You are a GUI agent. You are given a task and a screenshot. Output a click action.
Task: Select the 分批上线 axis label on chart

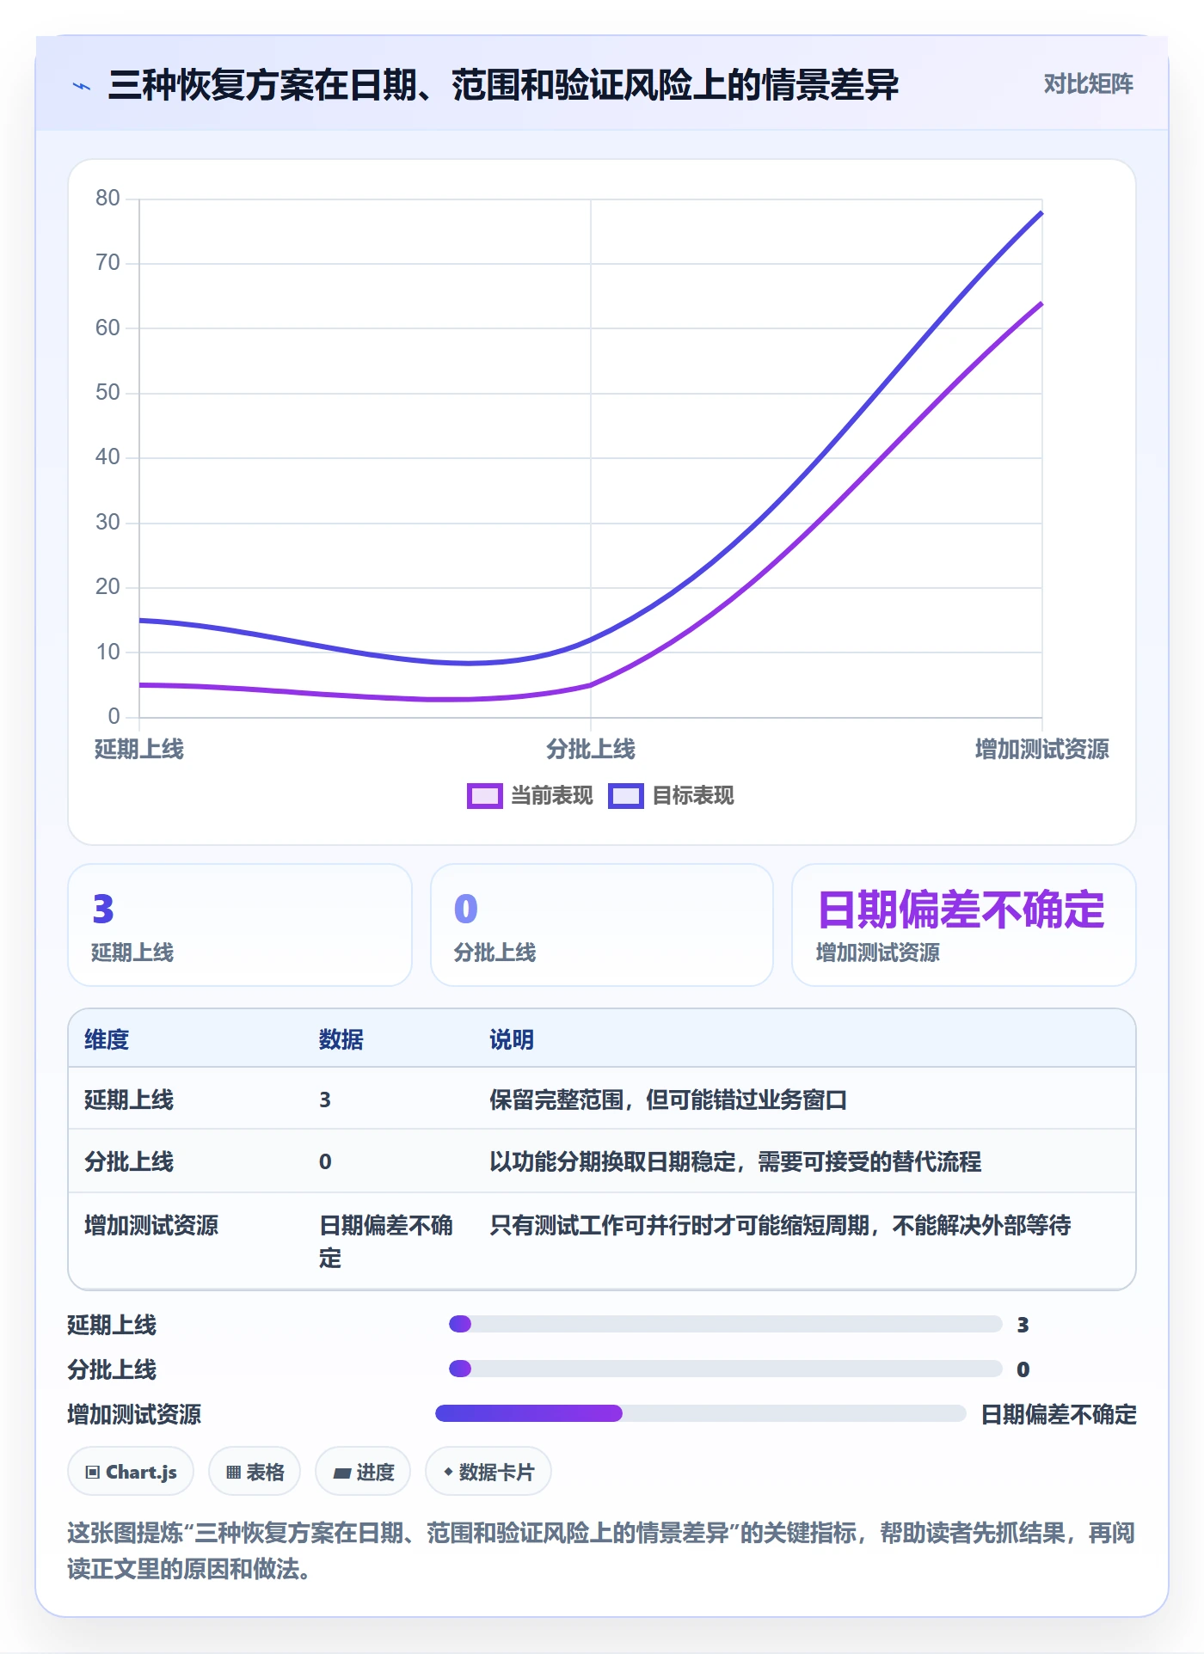[591, 750]
